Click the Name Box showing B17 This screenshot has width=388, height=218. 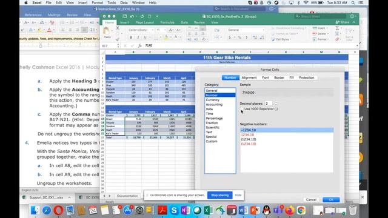click(x=109, y=46)
